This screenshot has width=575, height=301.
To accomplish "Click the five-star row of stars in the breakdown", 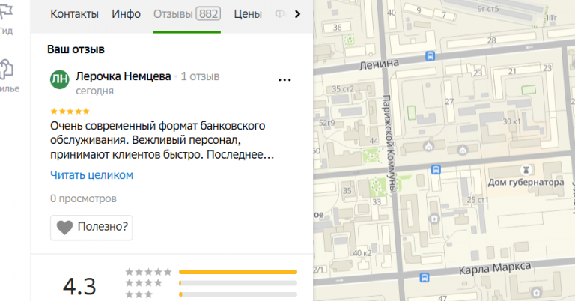I will click(148, 272).
